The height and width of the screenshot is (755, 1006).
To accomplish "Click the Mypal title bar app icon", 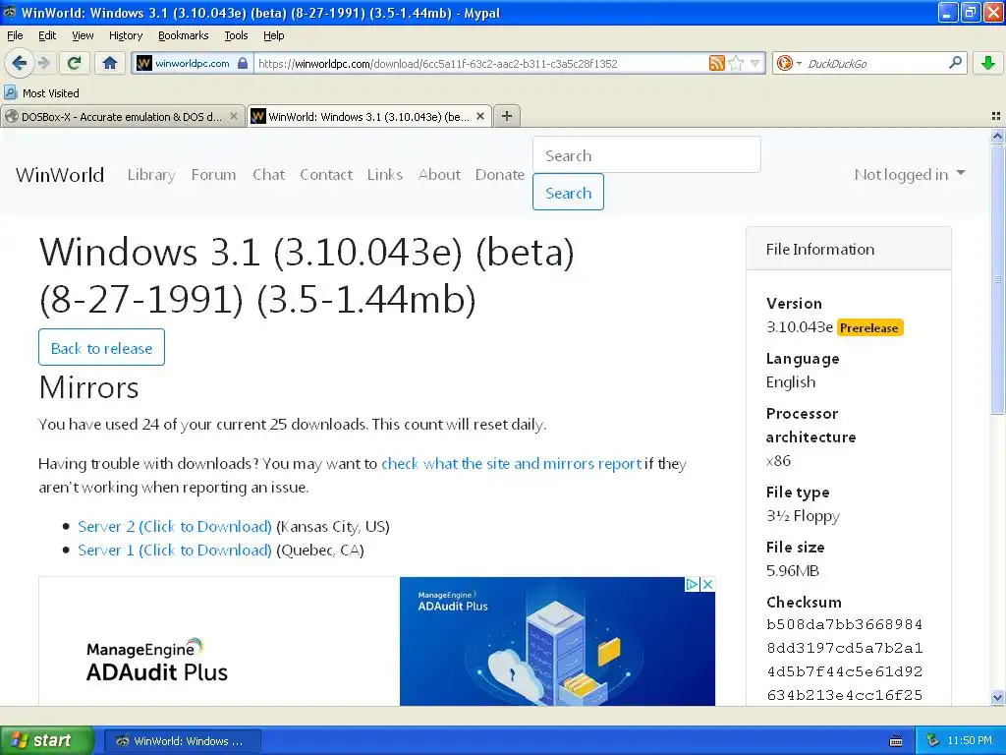I will coord(9,12).
